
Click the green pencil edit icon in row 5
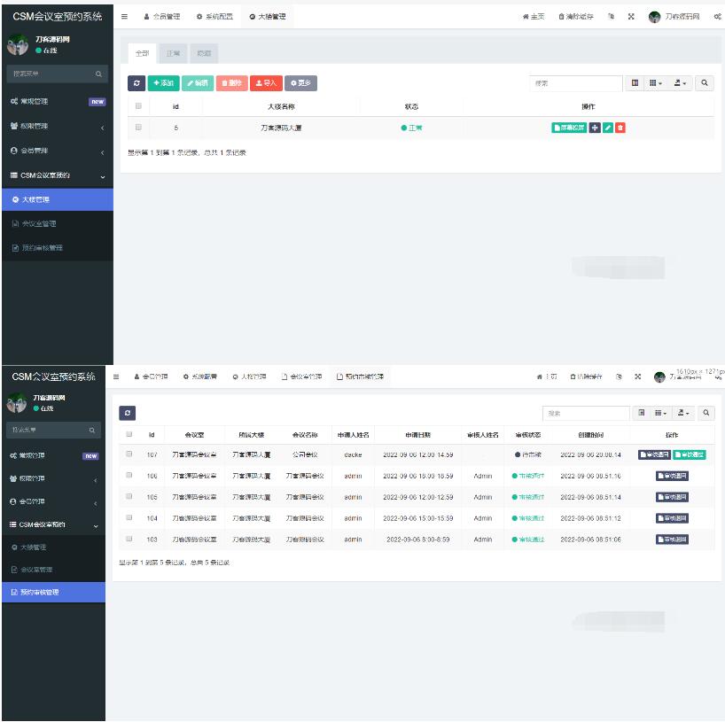pyautogui.click(x=607, y=128)
